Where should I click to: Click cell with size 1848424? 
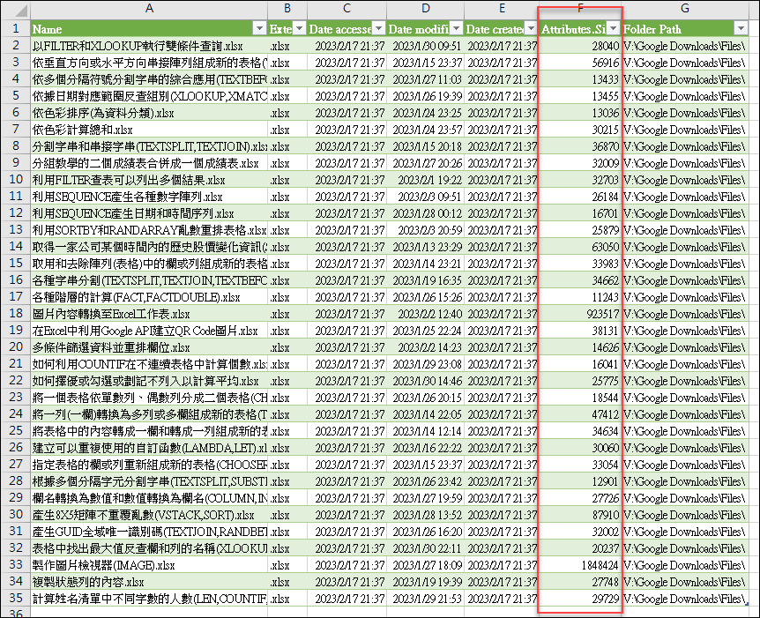click(579, 565)
